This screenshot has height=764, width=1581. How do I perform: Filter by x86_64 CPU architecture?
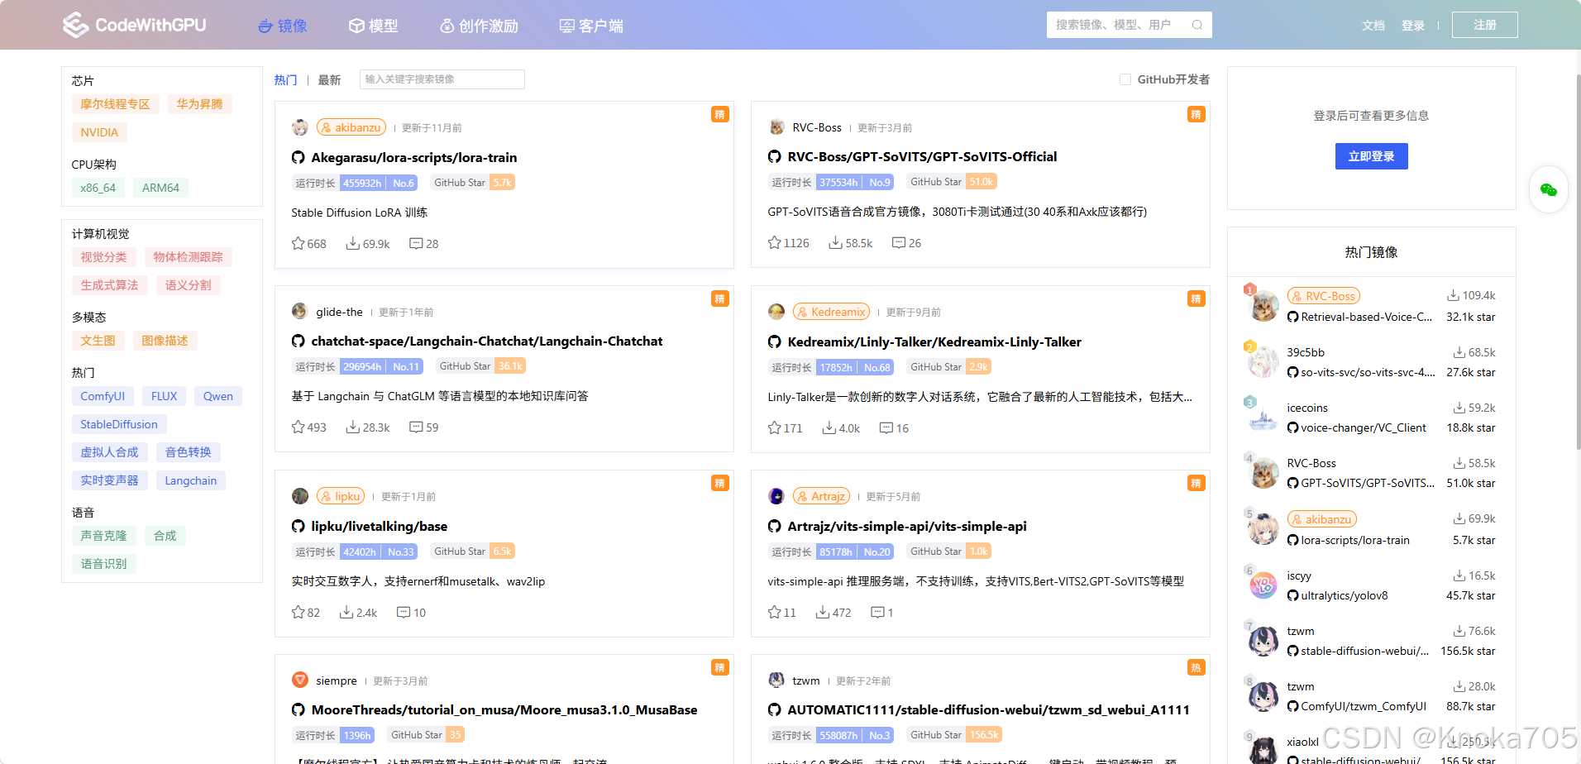click(x=98, y=188)
